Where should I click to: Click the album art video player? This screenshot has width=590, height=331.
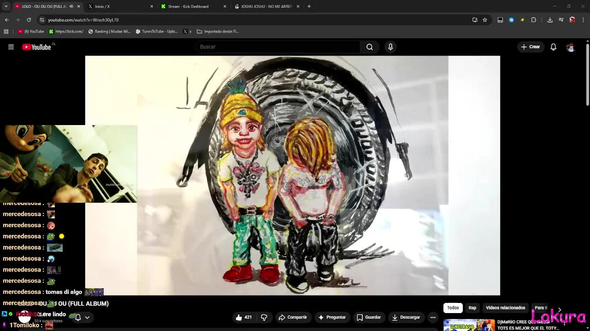click(x=293, y=175)
